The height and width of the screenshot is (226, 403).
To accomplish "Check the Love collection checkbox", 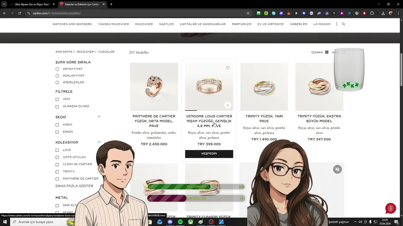I will coord(57,150).
